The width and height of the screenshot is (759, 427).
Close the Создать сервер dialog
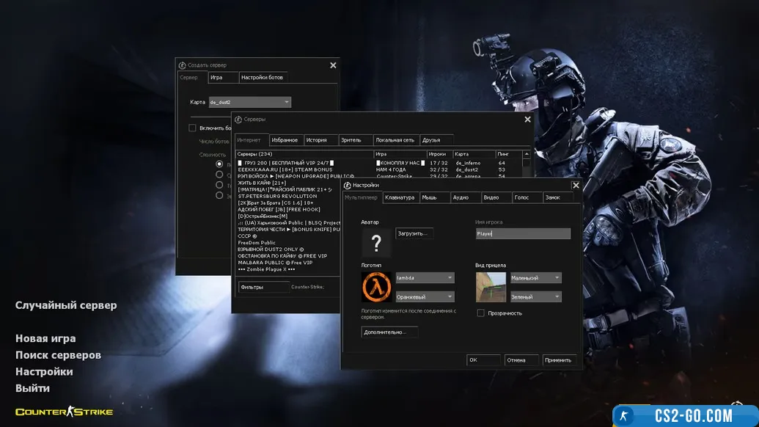333,65
